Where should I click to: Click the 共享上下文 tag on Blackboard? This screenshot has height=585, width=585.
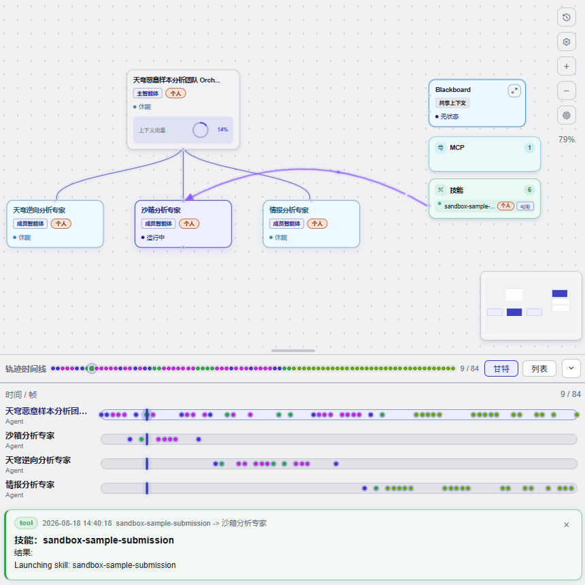pyautogui.click(x=452, y=103)
